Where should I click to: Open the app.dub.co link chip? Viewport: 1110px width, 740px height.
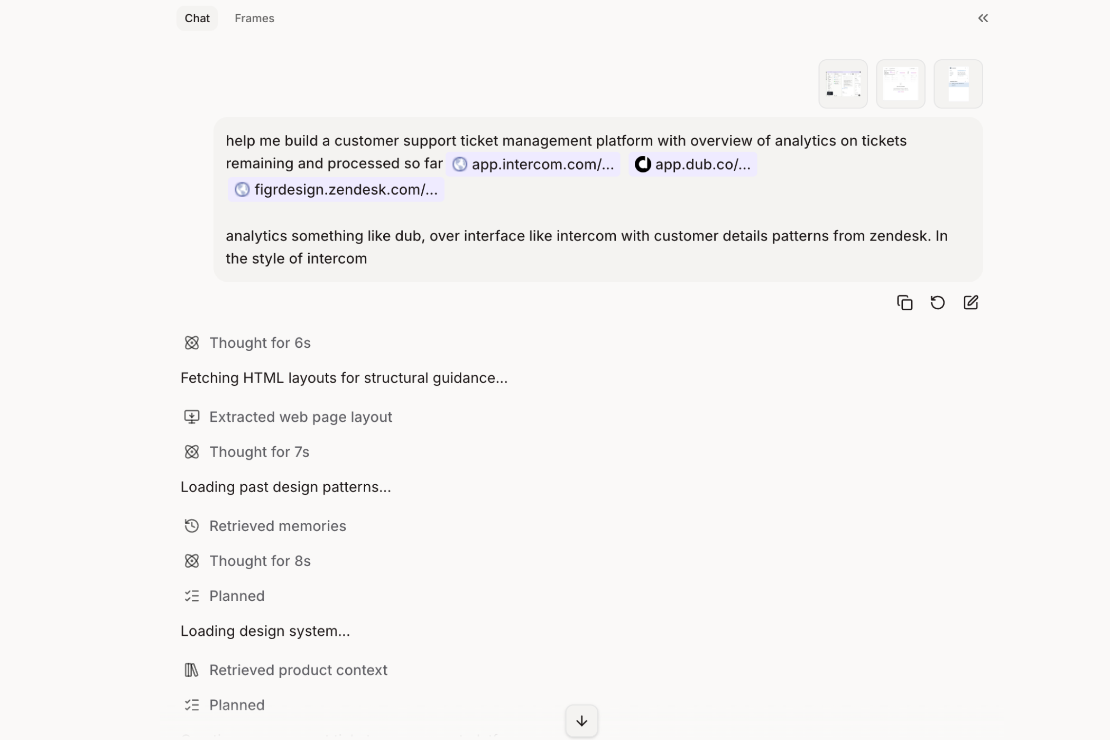tap(692, 164)
